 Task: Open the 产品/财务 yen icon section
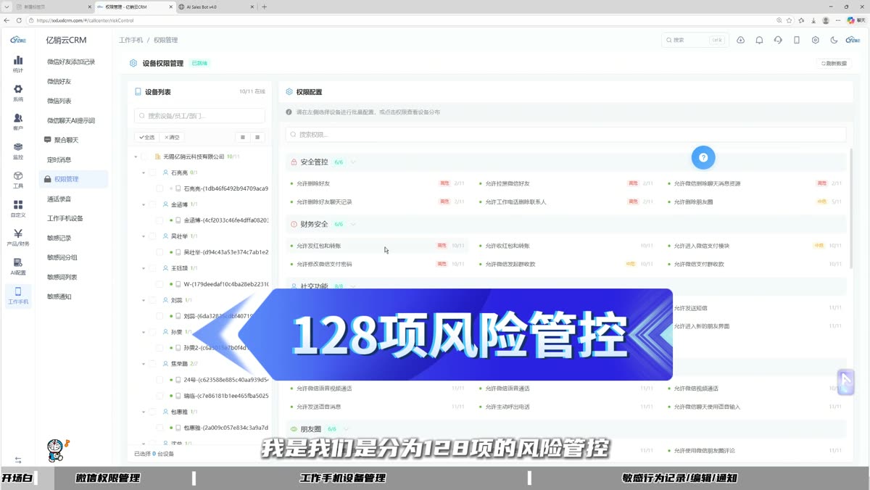click(x=18, y=238)
